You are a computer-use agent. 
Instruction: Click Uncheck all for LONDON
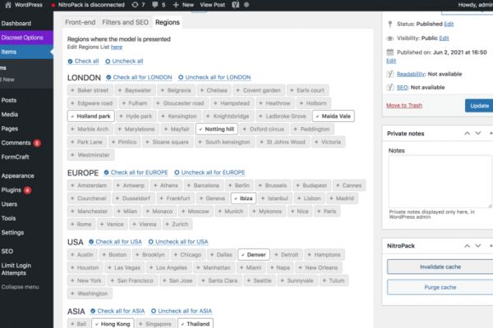214,77
